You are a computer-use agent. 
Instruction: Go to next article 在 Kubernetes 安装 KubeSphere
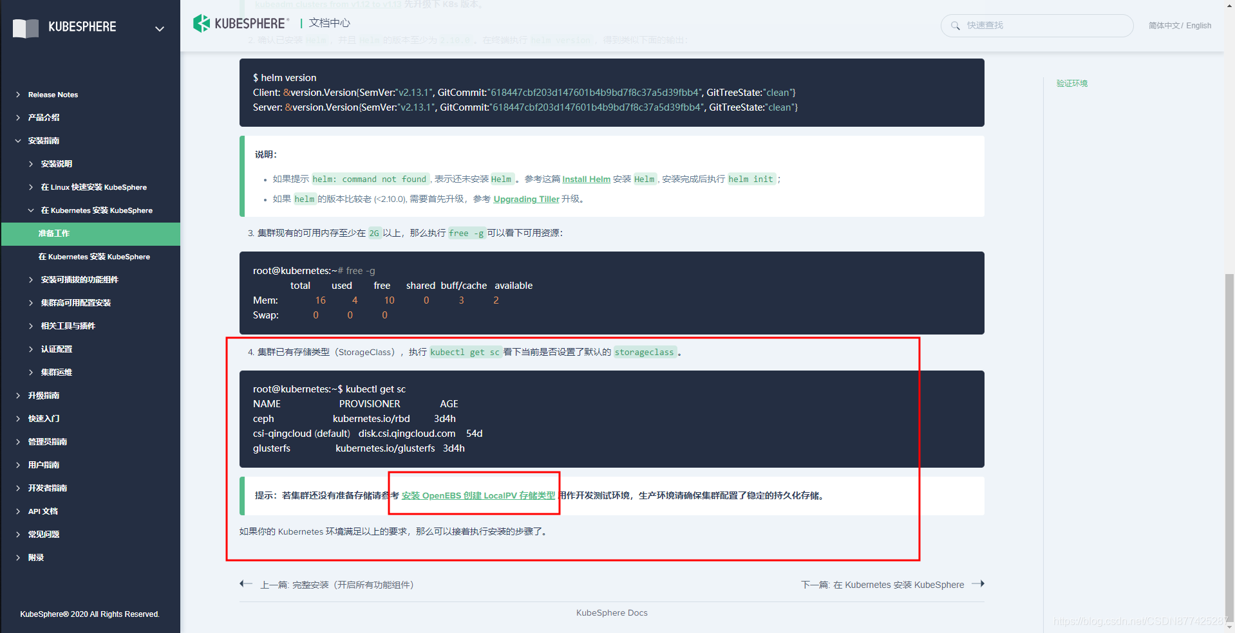883,585
